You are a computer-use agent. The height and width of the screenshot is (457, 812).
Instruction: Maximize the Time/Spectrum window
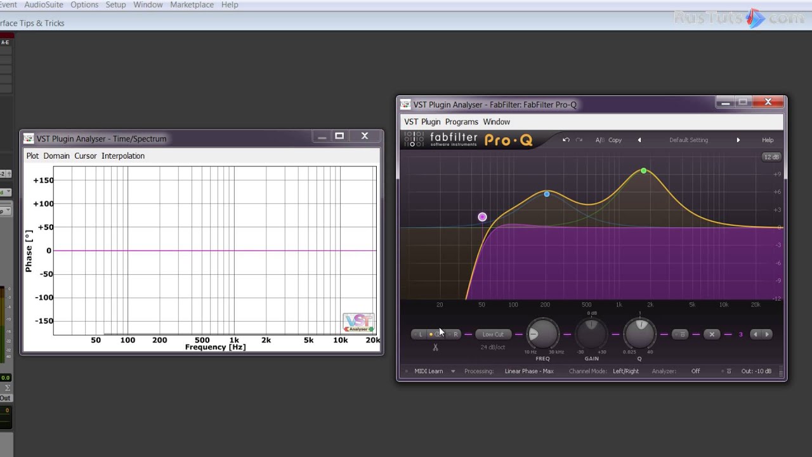coord(339,136)
